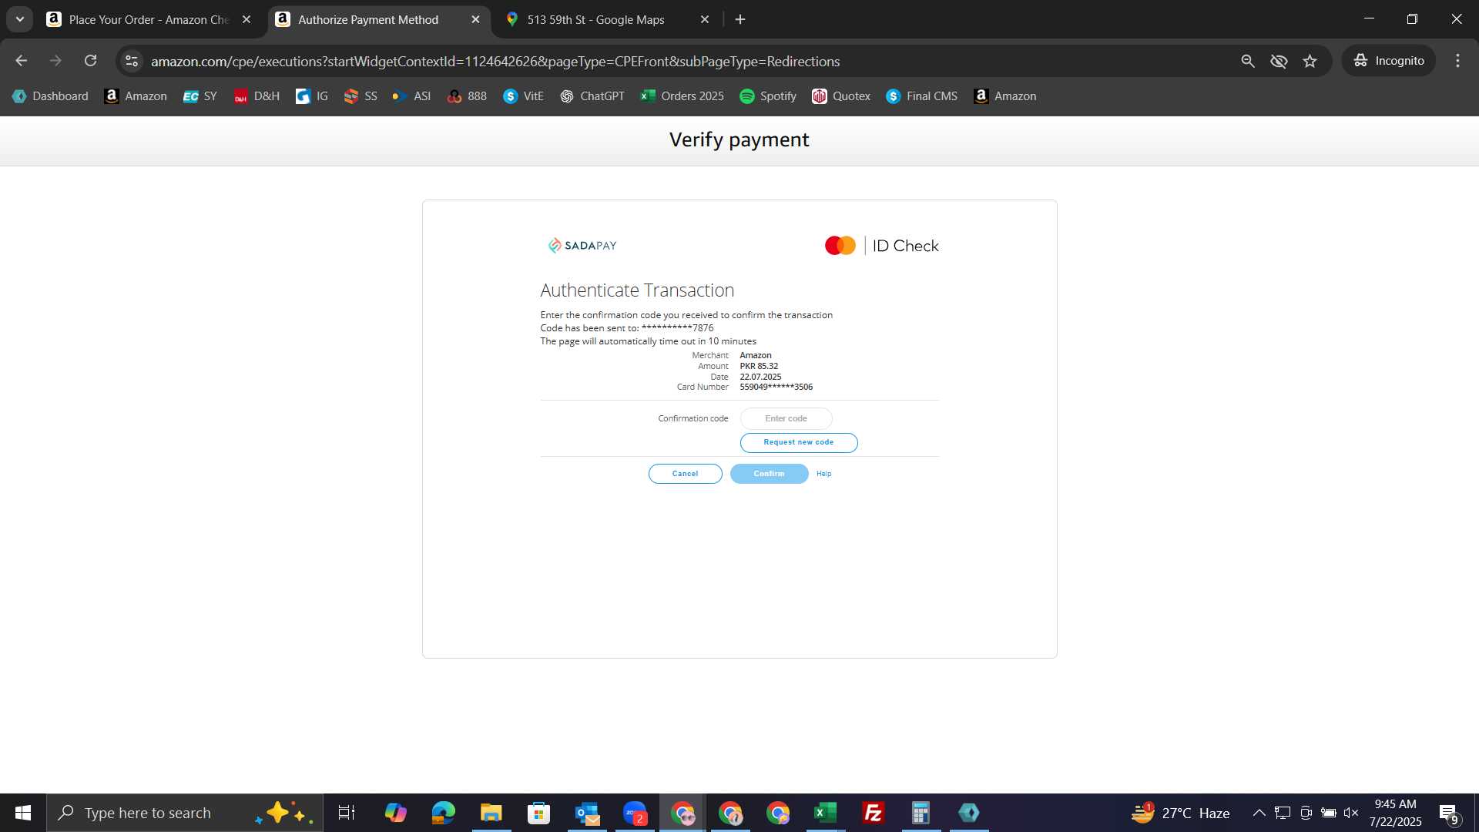Viewport: 1479px width, 832px height.
Task: Open the tab search dropdown arrow
Action: pos(20,19)
